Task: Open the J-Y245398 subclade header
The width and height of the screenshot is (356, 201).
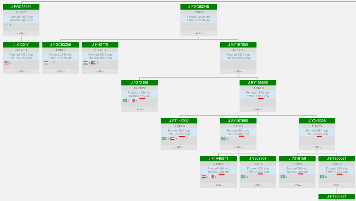Action: (x=317, y=121)
